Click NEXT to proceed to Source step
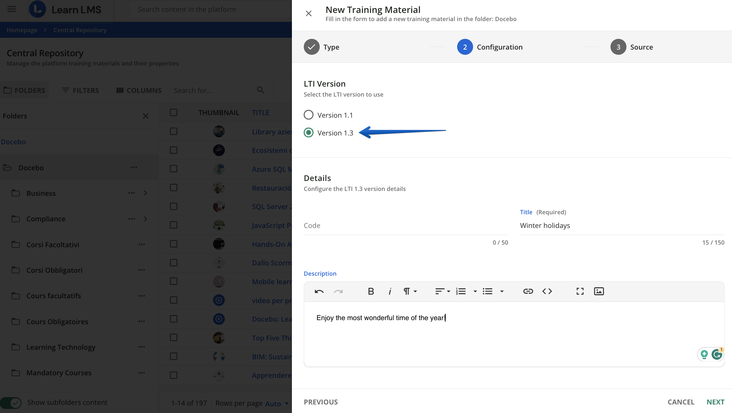This screenshot has width=732, height=413. [x=715, y=402]
